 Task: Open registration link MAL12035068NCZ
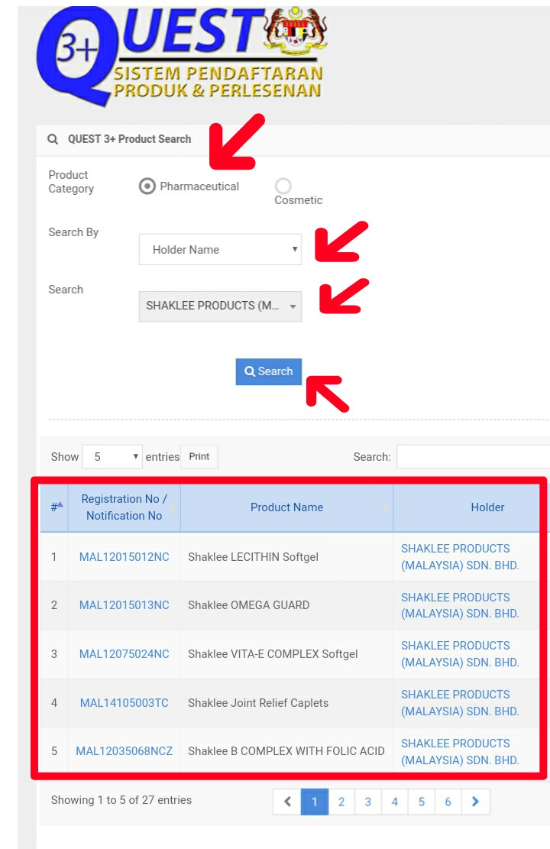pyautogui.click(x=124, y=751)
